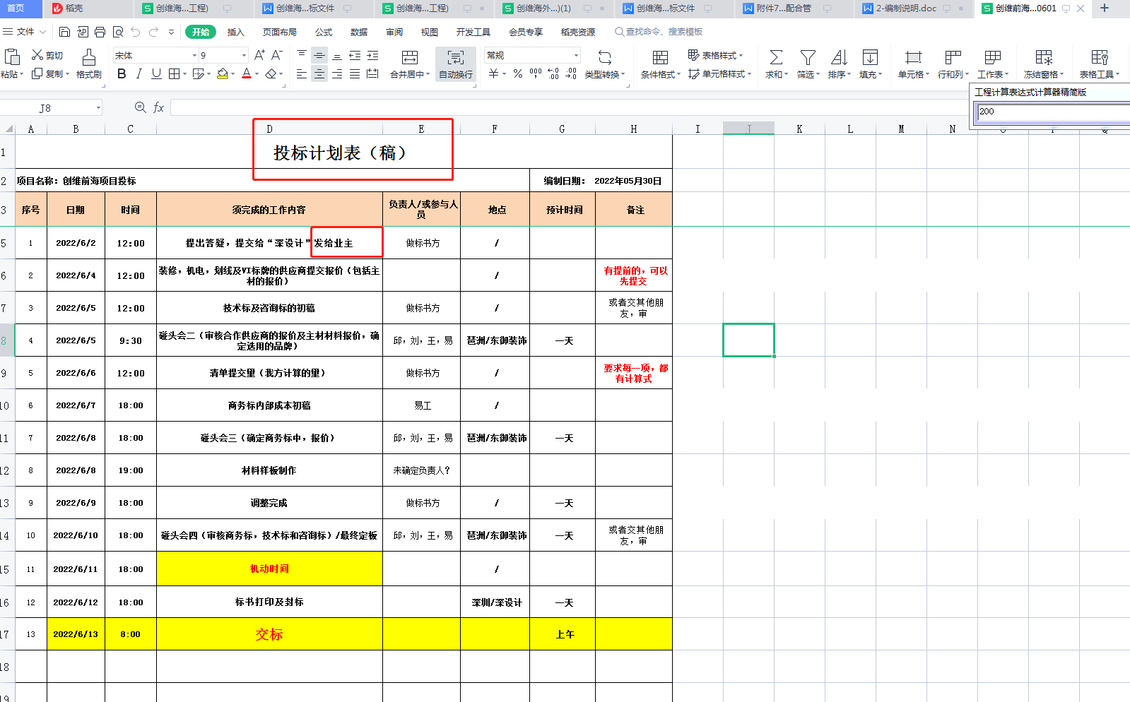Open the Formulas (公式) tab
This screenshot has width=1130, height=702.
pos(324,32)
